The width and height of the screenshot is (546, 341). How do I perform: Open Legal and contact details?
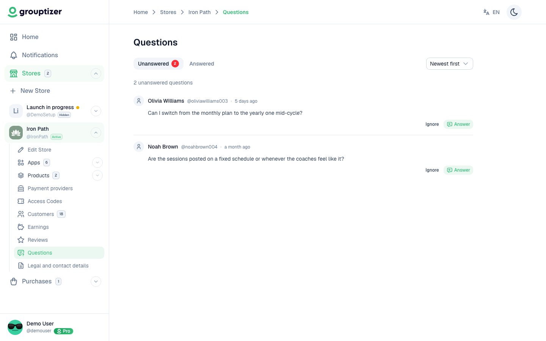pyautogui.click(x=59, y=266)
